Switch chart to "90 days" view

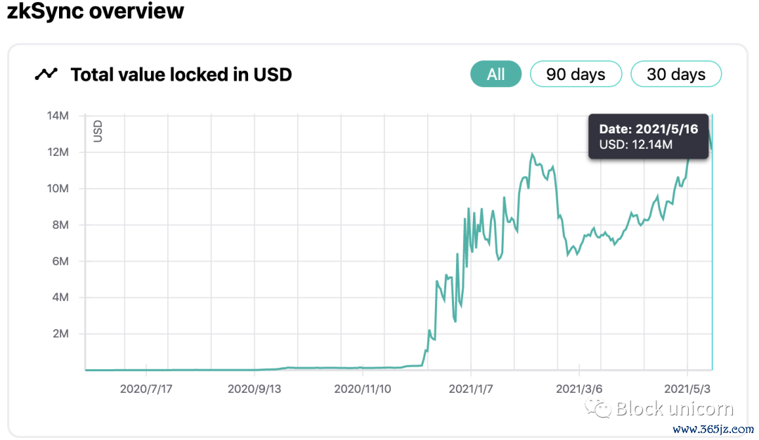click(x=576, y=74)
